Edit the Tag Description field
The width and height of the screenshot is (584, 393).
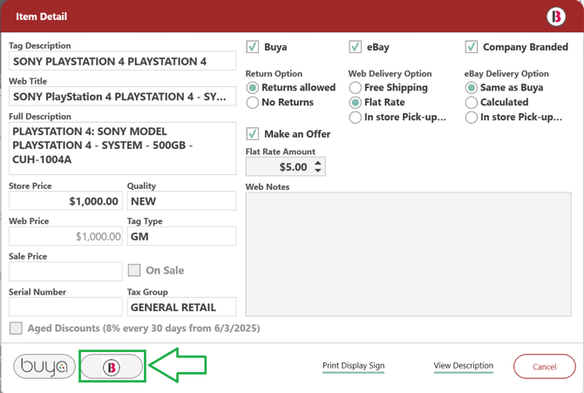(123, 61)
